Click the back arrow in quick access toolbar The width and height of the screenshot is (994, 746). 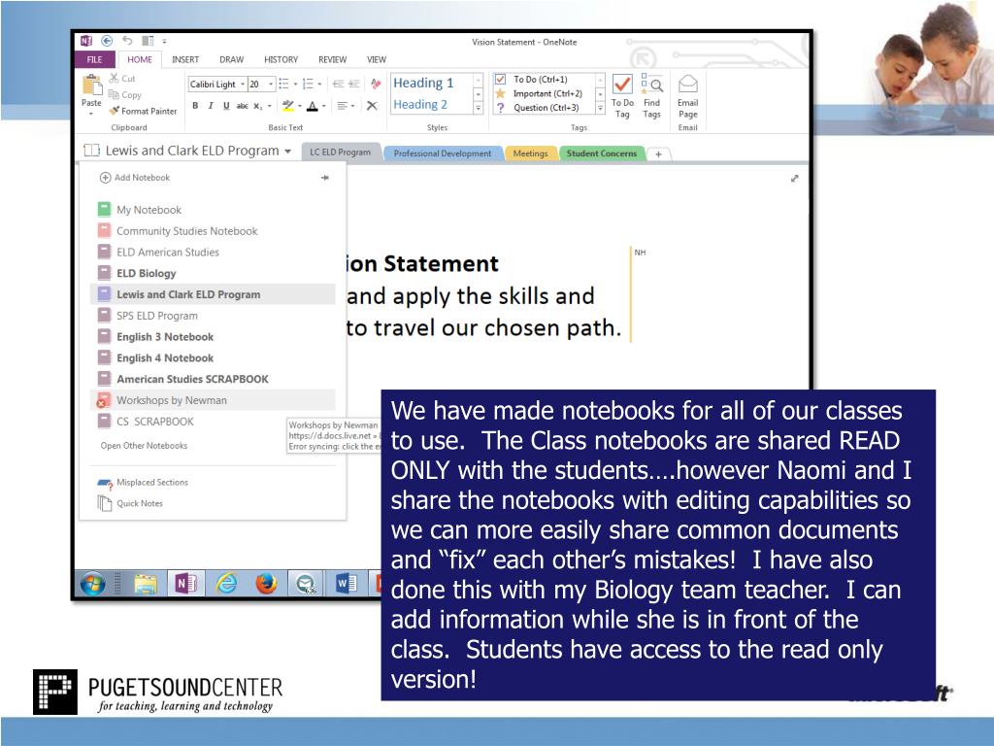pos(107,41)
